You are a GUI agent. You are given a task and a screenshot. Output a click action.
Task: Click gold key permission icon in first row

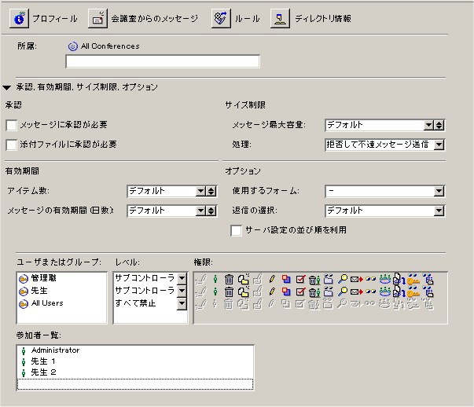click(x=413, y=279)
